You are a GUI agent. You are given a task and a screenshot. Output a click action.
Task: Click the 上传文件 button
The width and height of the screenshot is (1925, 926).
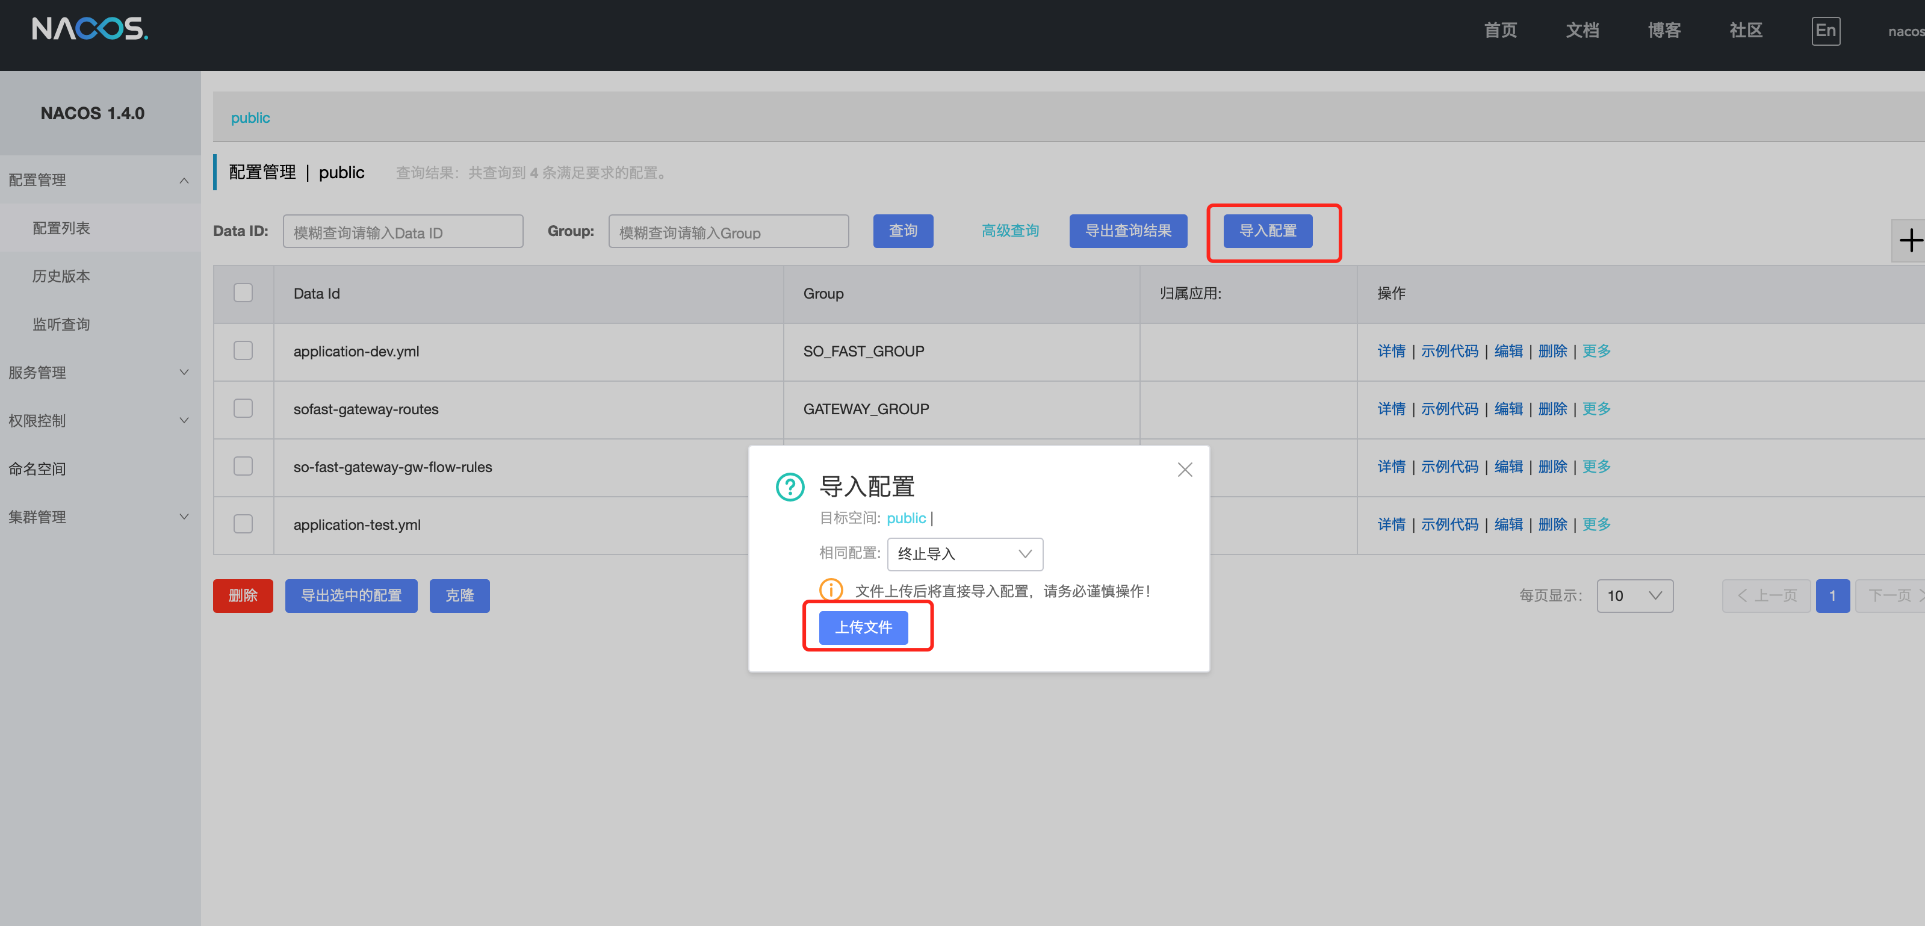pyautogui.click(x=863, y=627)
